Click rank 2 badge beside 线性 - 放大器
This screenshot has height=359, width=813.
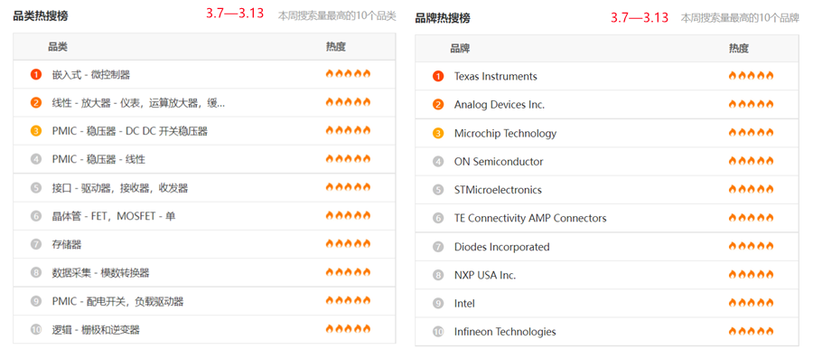click(x=36, y=103)
